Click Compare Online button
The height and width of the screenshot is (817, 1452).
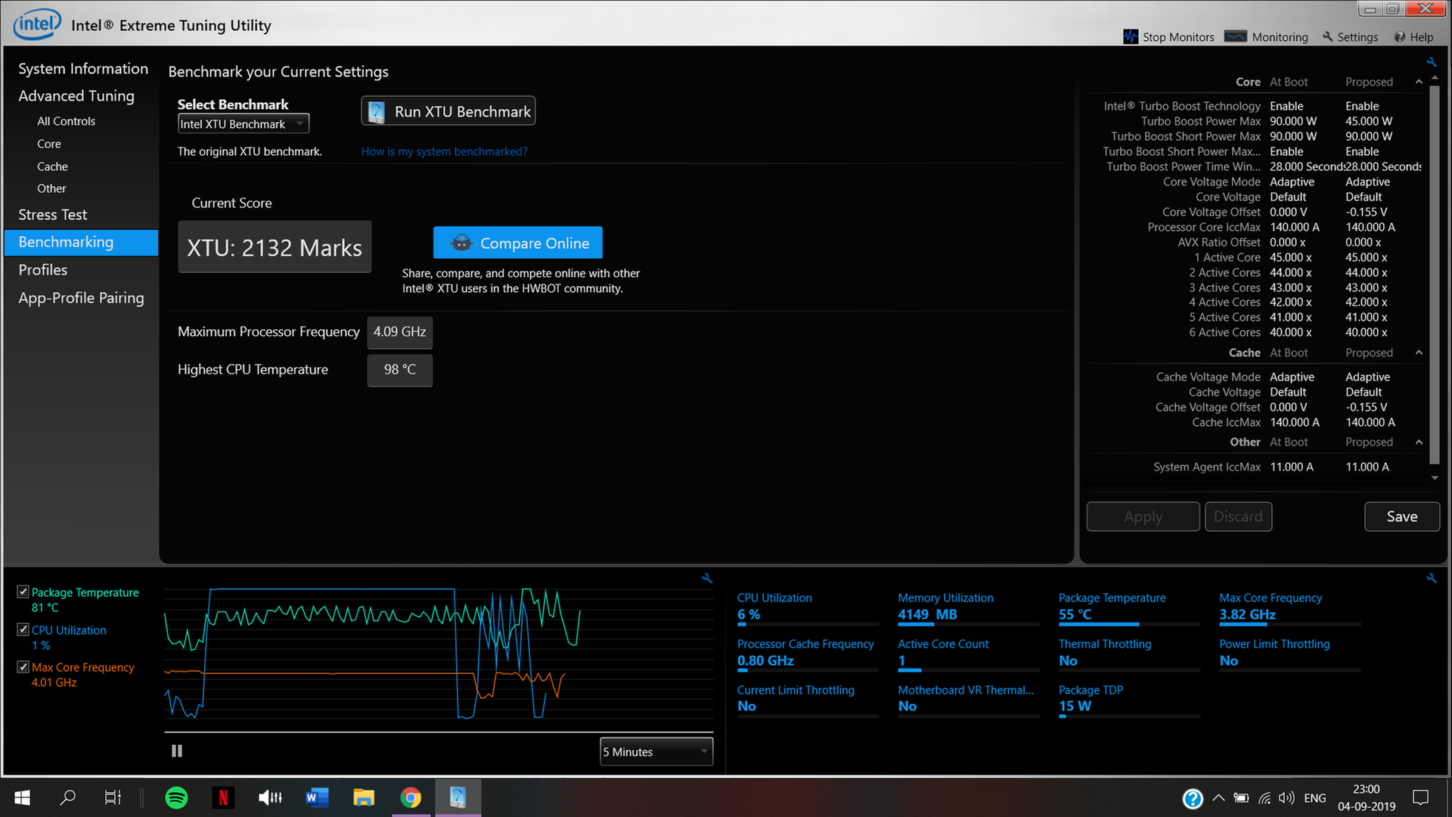pos(518,243)
